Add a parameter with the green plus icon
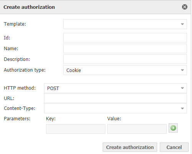 (x=173, y=128)
